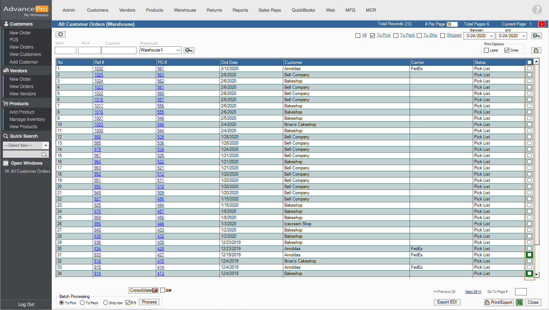This screenshot has width=549, height=310.
Task: Expand the Select Item quick search dropdown
Action: click(46, 145)
